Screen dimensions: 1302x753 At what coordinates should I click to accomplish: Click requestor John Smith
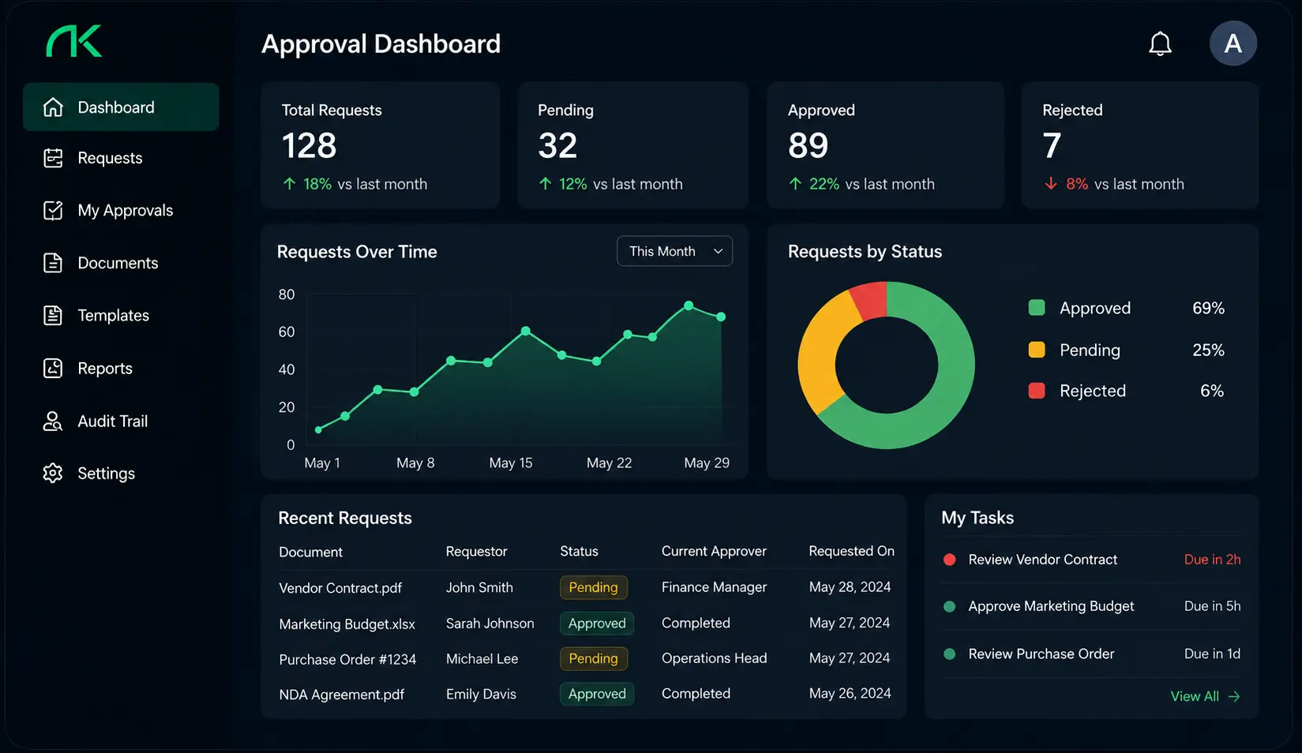(479, 587)
